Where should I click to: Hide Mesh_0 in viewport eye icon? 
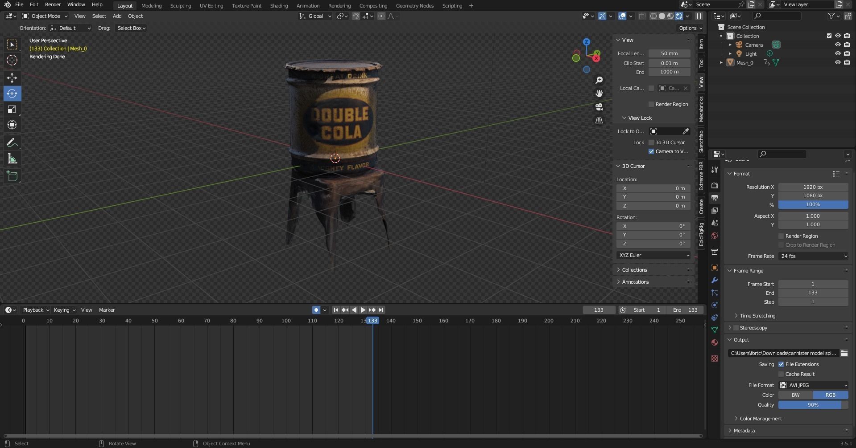tap(838, 62)
